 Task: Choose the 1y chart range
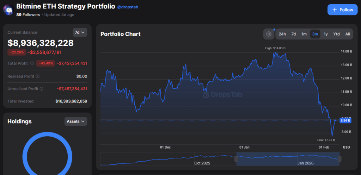tap(326, 34)
